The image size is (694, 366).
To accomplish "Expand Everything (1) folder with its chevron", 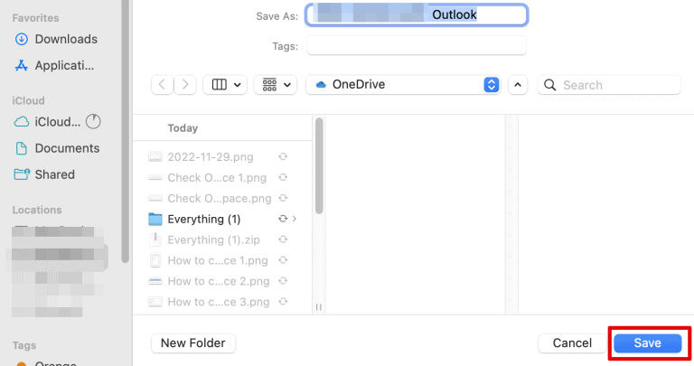I will click(x=295, y=219).
